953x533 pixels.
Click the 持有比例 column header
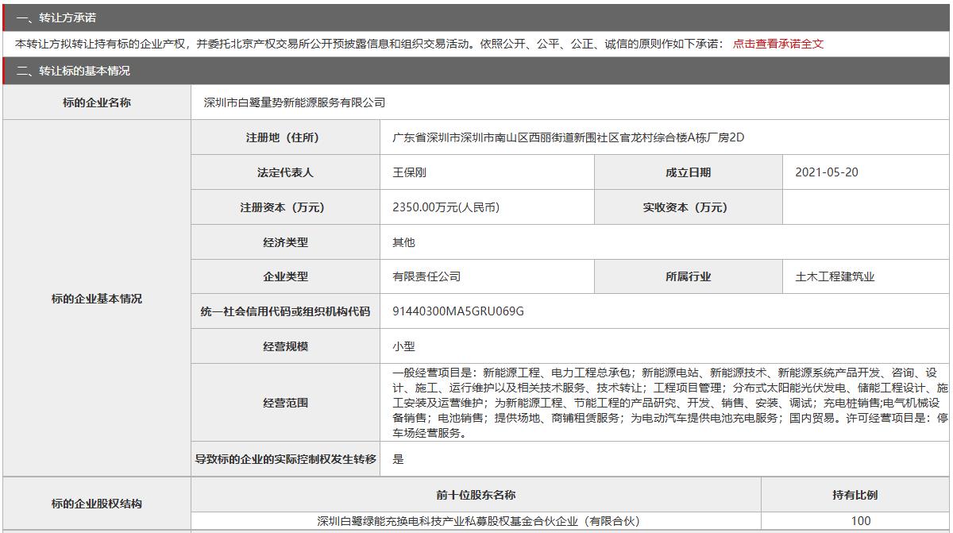[855, 495]
